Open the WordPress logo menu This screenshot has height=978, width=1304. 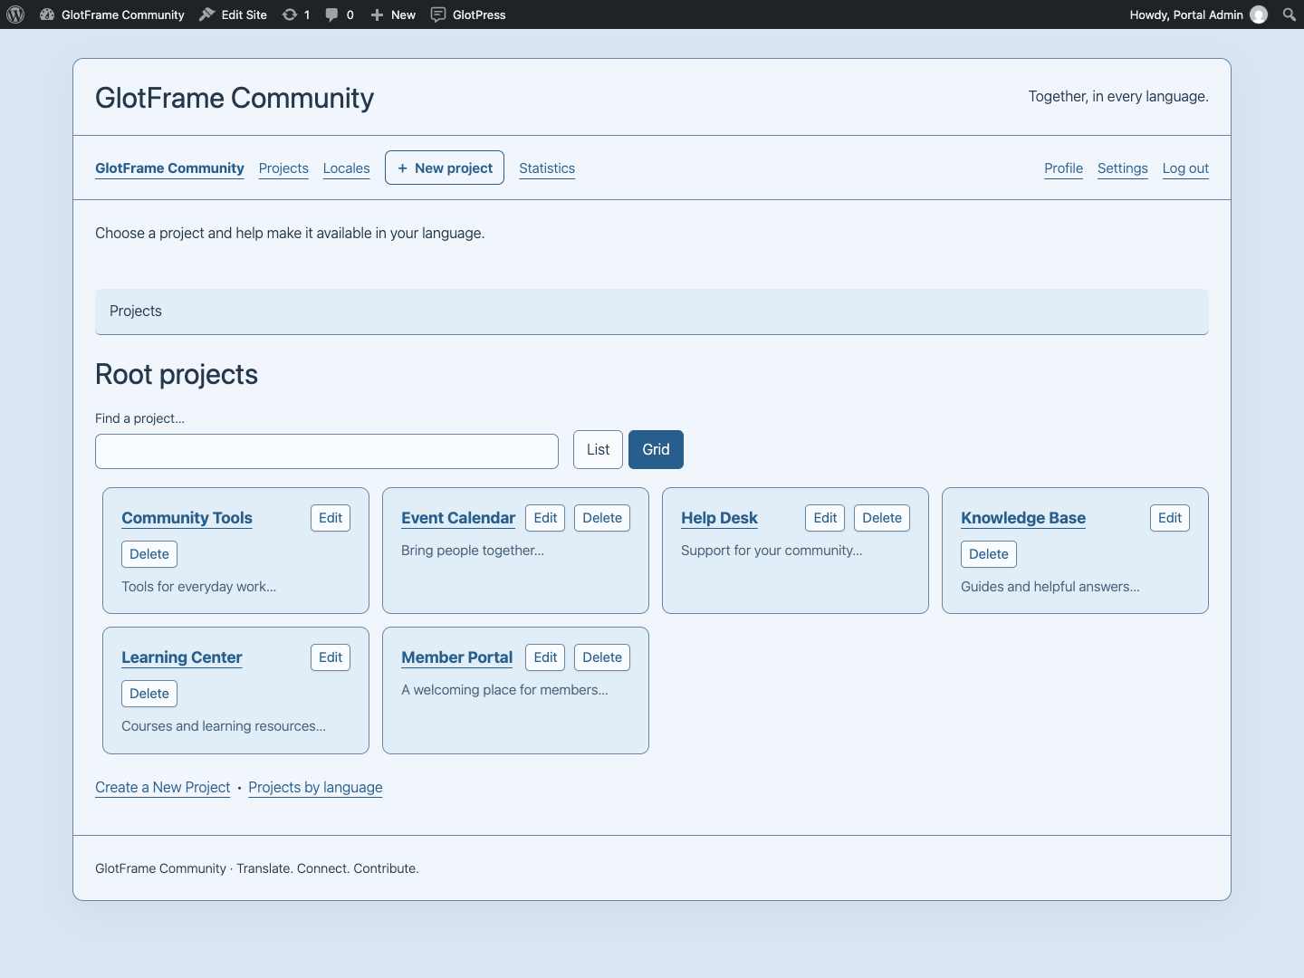click(15, 14)
